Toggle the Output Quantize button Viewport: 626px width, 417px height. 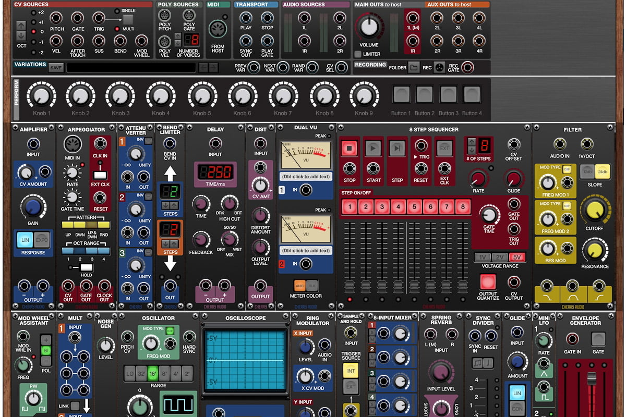coord(488,282)
